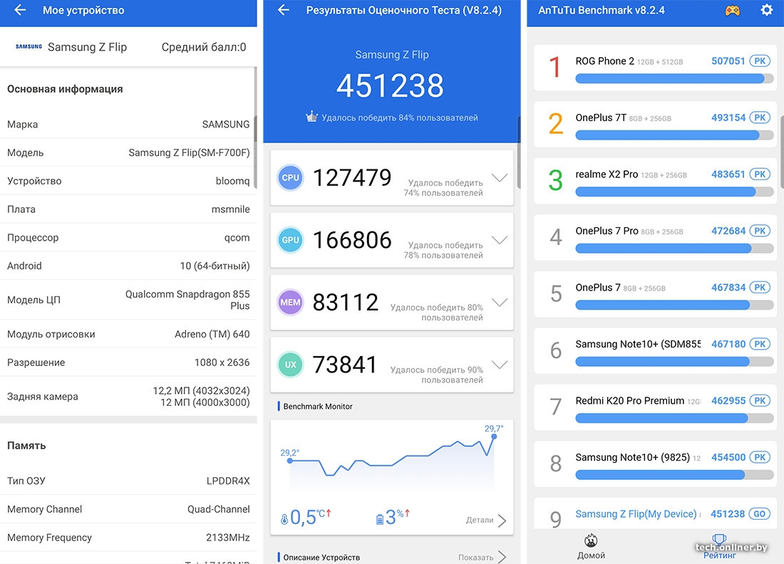The image size is (784, 564).
Task: Select the Memory Frequency 2133MHz row
Action: pos(128,538)
